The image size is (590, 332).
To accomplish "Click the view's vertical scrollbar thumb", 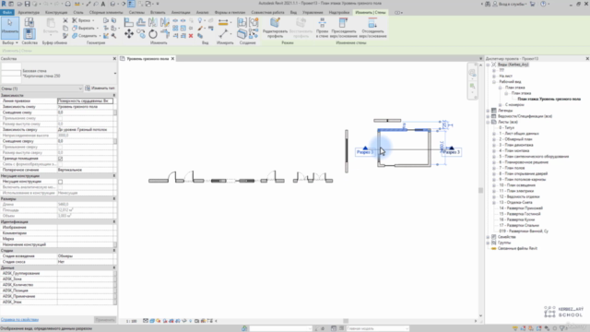I will (x=480, y=191).
